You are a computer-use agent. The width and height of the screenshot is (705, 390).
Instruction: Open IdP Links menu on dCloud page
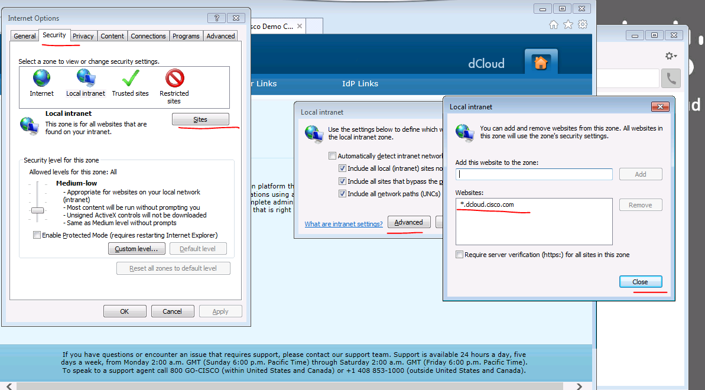[360, 84]
